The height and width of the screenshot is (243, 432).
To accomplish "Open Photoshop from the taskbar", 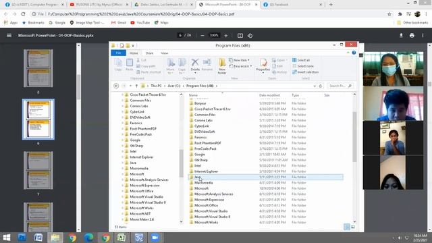I will coord(22,238).
